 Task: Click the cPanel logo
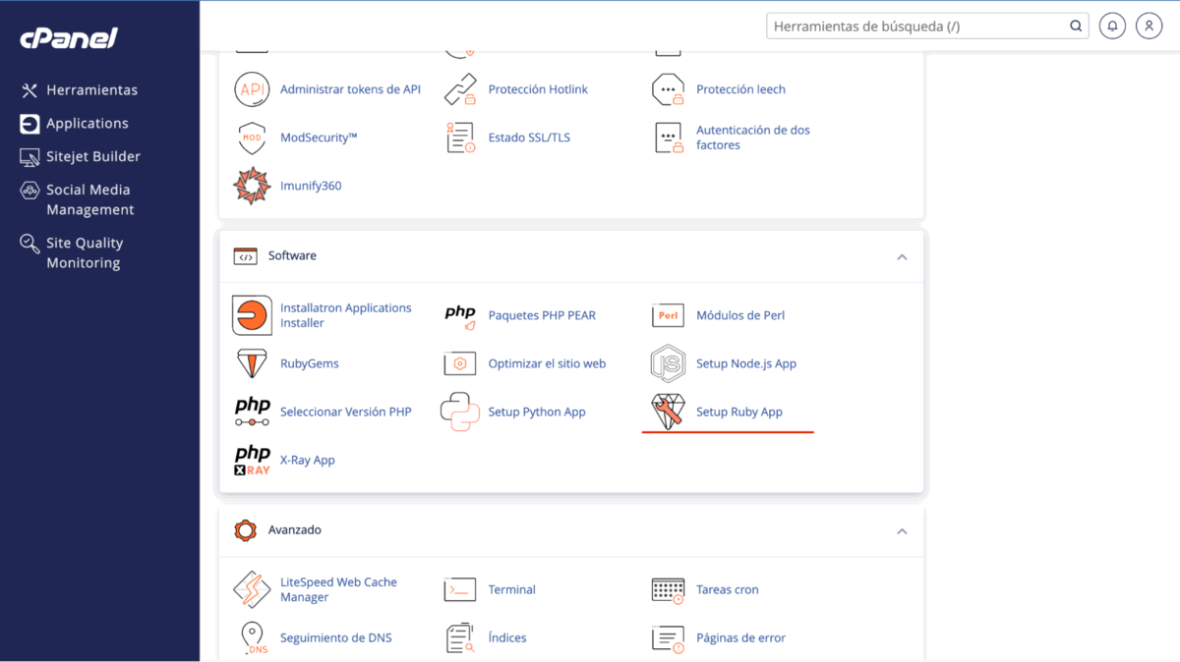click(69, 38)
